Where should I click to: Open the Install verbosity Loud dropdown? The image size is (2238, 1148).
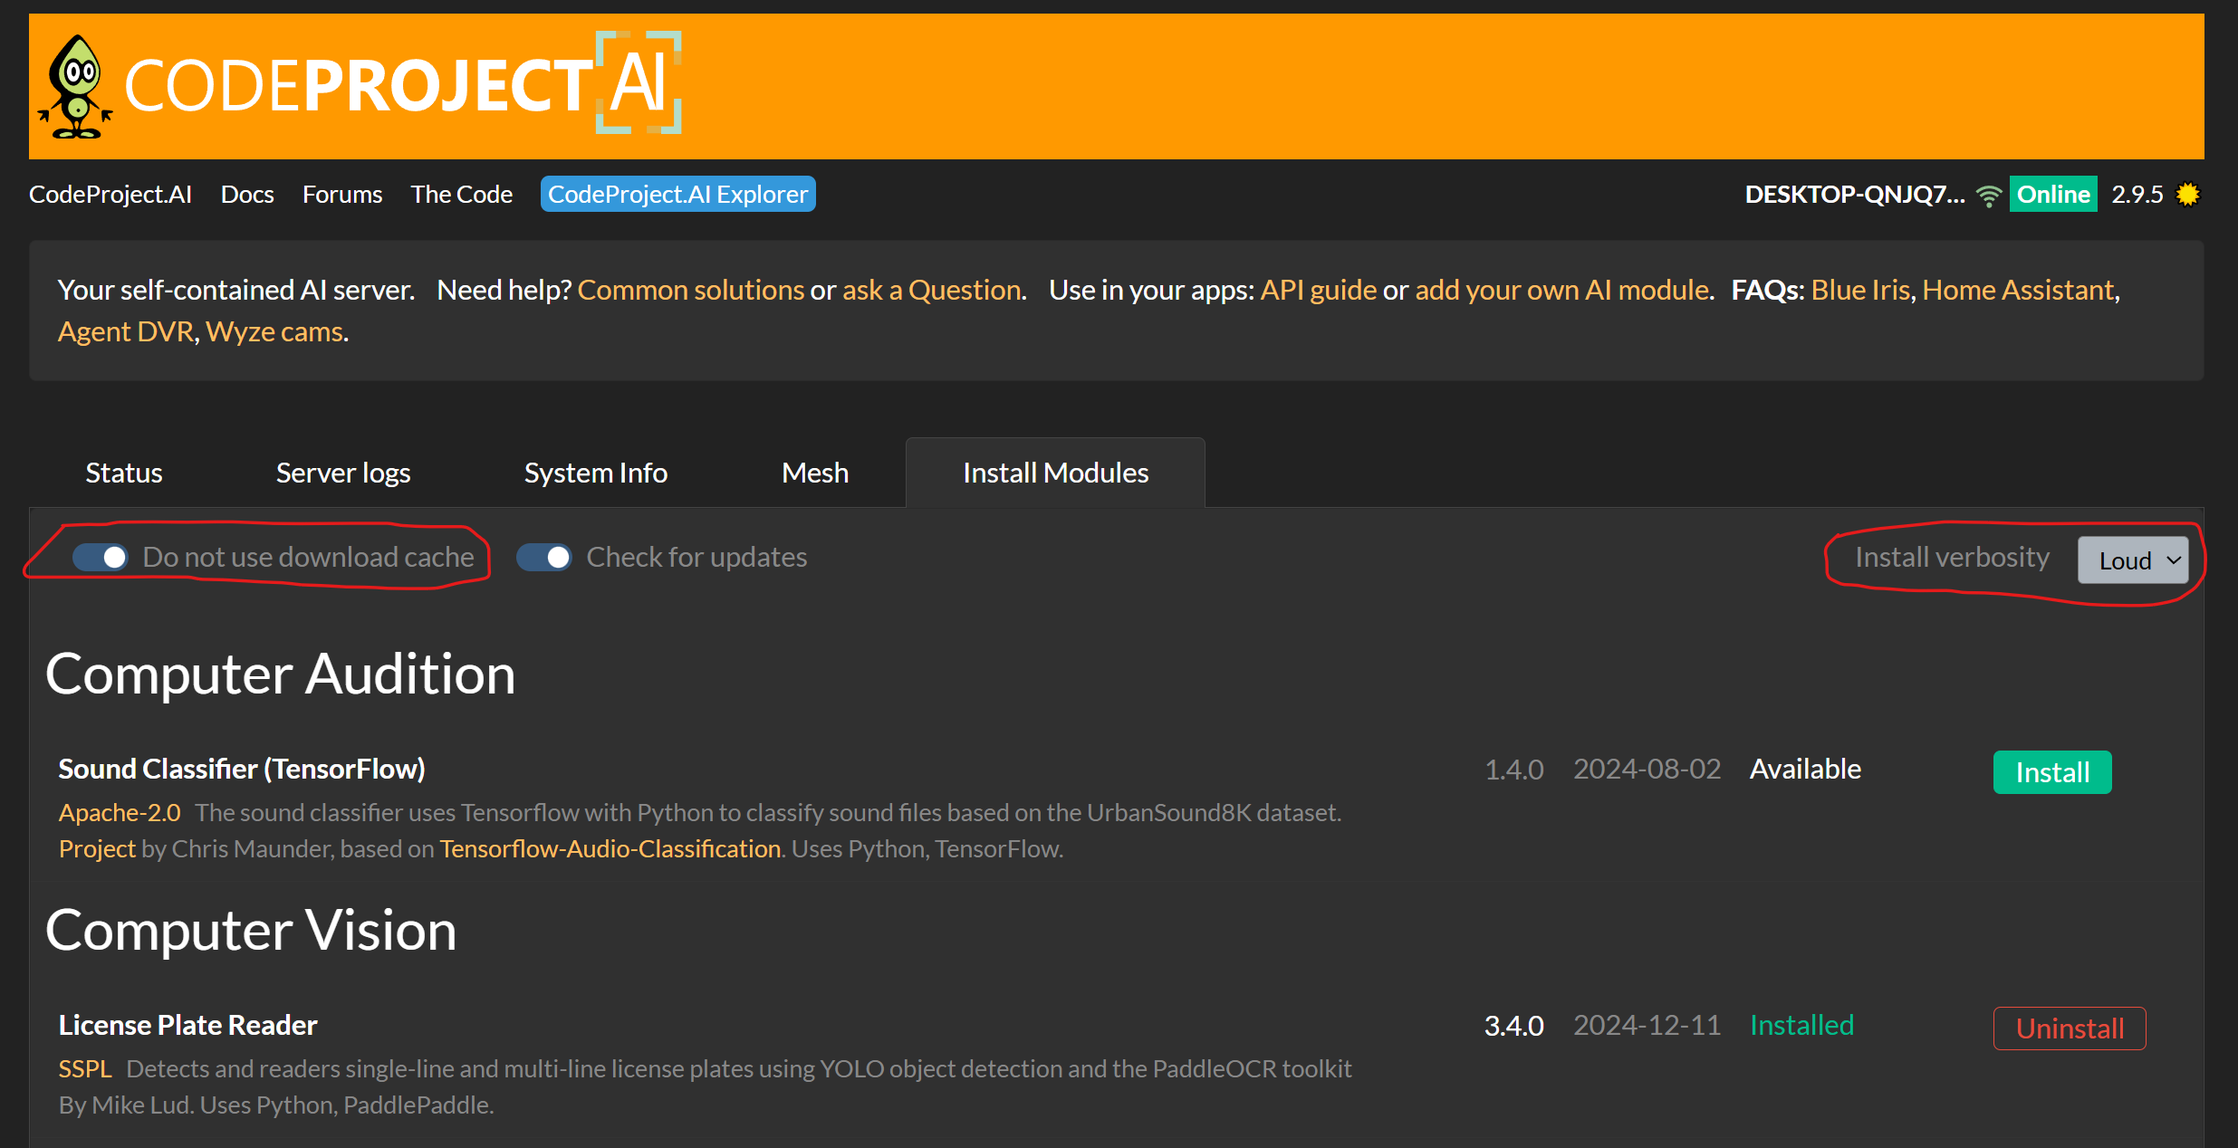(x=2132, y=560)
